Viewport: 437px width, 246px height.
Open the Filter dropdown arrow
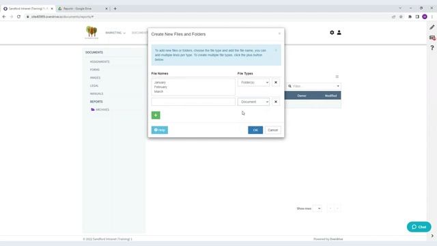click(x=338, y=86)
